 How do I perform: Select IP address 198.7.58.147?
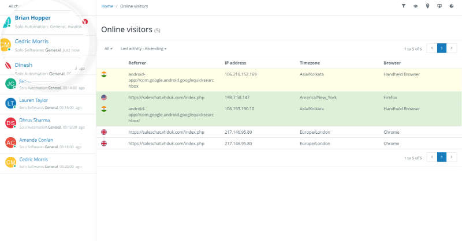click(x=237, y=97)
